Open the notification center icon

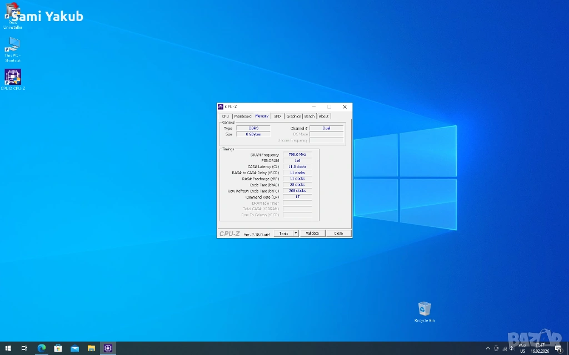click(558, 348)
